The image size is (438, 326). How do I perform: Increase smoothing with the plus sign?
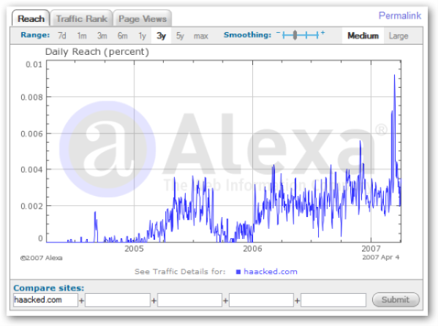[322, 33]
